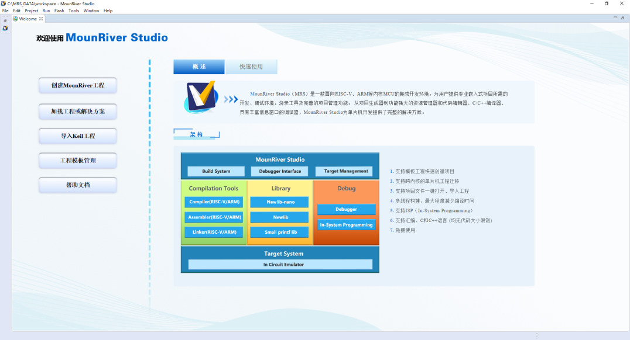
Task: Click the 导入Keil工程 button
Action: 78,136
